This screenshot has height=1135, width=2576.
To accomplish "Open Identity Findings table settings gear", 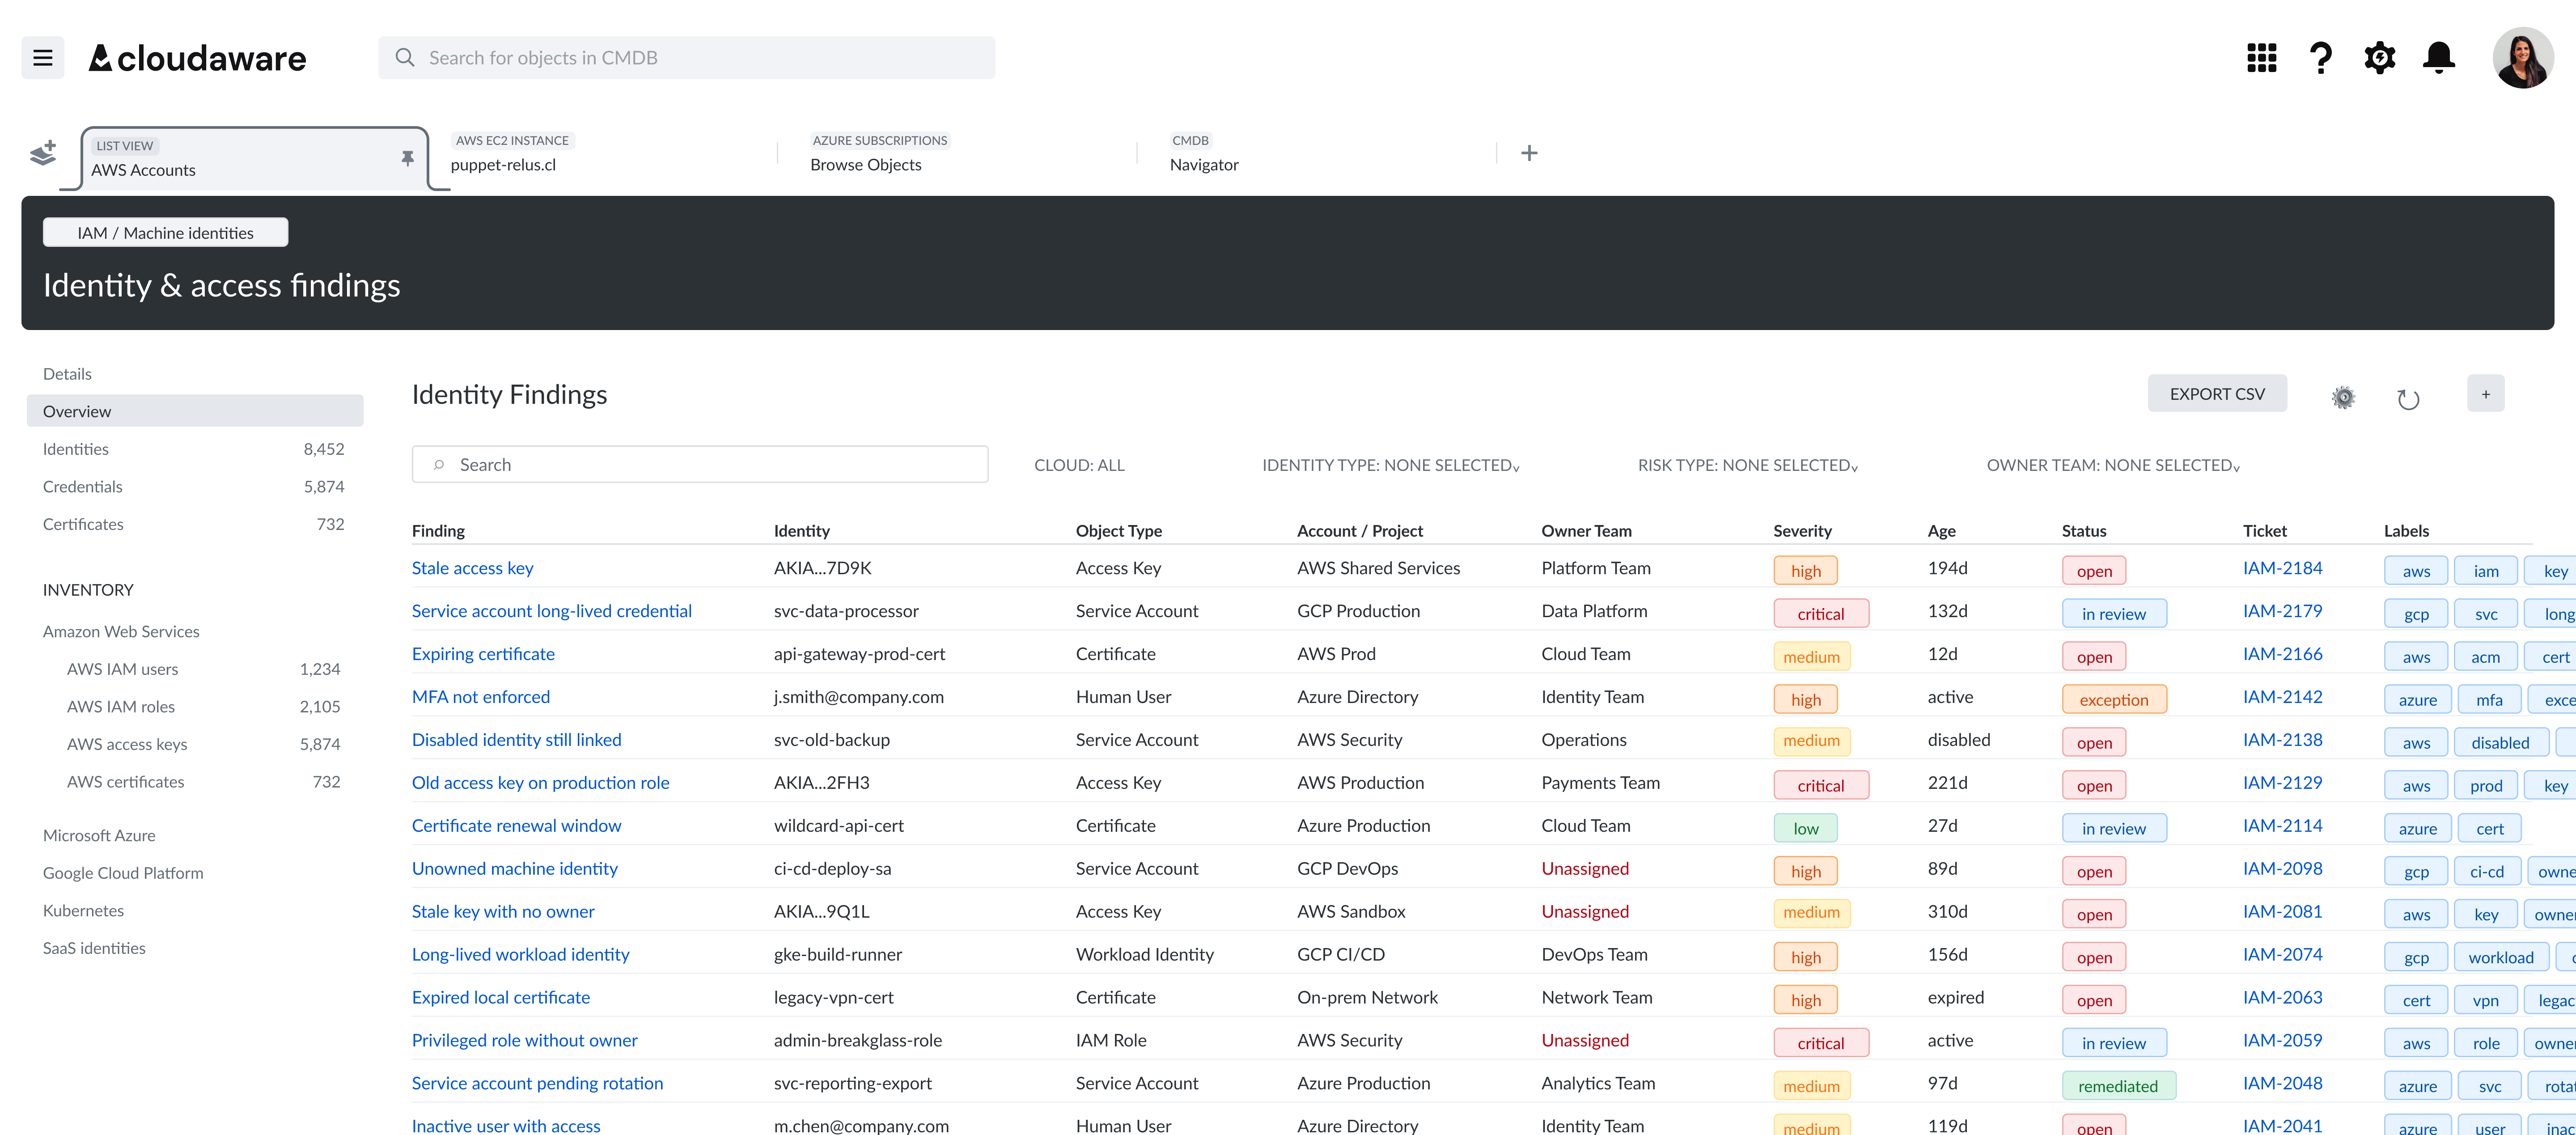I will (2343, 397).
